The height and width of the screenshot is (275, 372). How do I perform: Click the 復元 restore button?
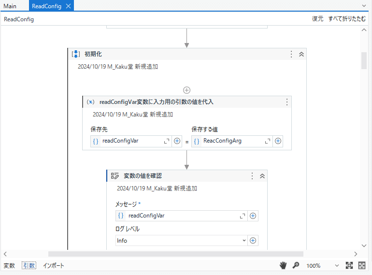[x=317, y=19]
